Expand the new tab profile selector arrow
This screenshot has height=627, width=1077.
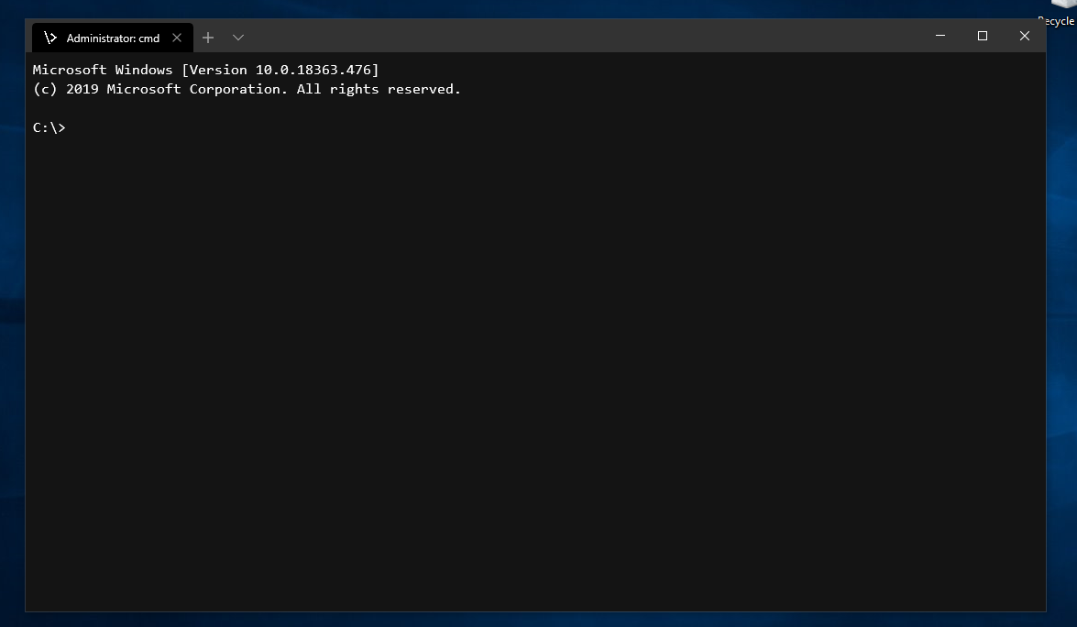tap(237, 38)
